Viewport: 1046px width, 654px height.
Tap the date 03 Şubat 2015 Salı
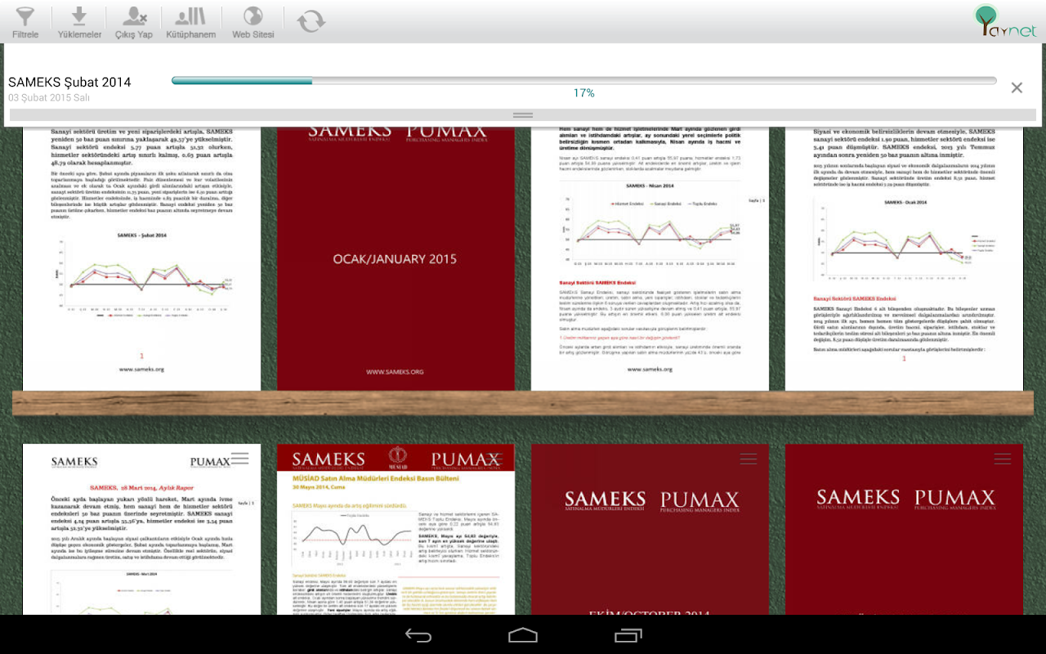49,97
